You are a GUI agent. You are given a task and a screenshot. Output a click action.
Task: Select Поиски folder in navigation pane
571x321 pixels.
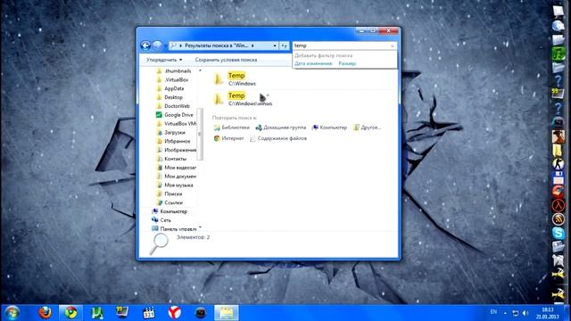click(173, 193)
